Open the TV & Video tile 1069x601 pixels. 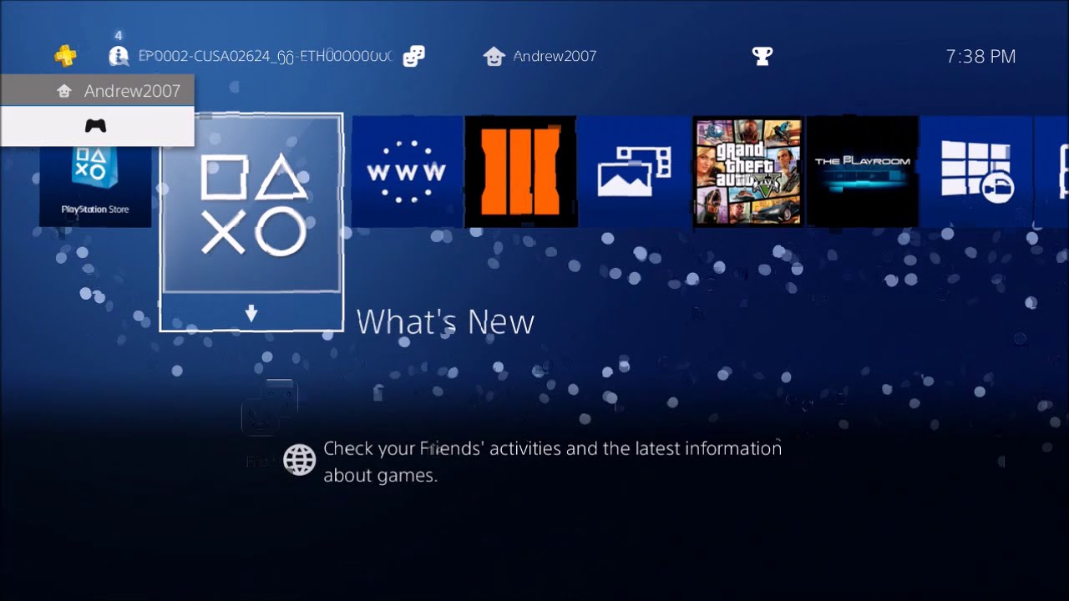point(976,171)
